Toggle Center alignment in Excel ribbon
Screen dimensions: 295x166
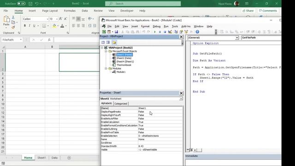(x=78, y=26)
